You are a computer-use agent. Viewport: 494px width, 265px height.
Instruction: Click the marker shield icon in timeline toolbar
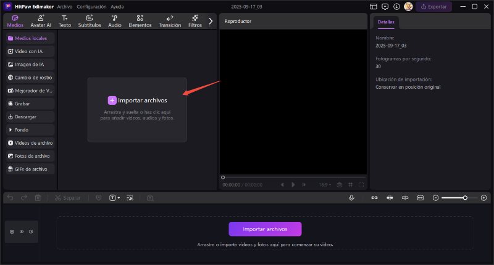coord(99,198)
